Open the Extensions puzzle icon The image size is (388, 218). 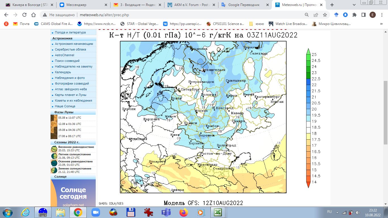click(354, 15)
